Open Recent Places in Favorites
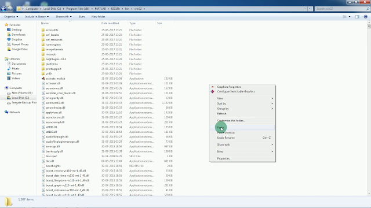 pyautogui.click(x=20, y=44)
